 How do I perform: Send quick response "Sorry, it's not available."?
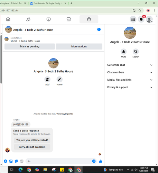click(x=32, y=147)
